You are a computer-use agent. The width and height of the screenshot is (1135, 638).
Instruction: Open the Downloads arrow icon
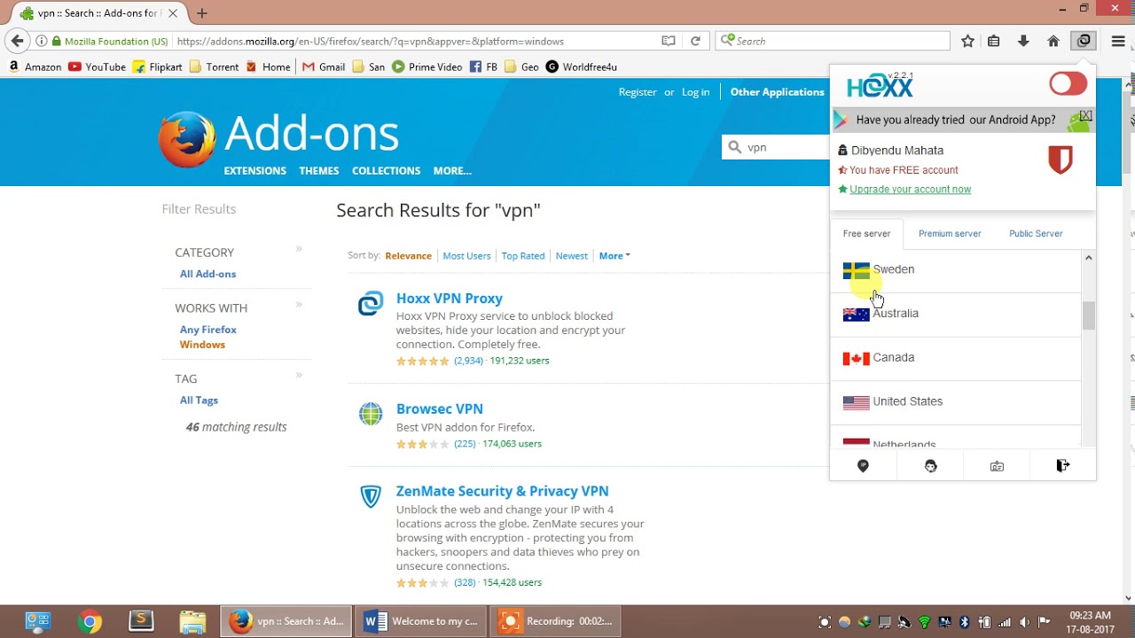coord(1023,41)
